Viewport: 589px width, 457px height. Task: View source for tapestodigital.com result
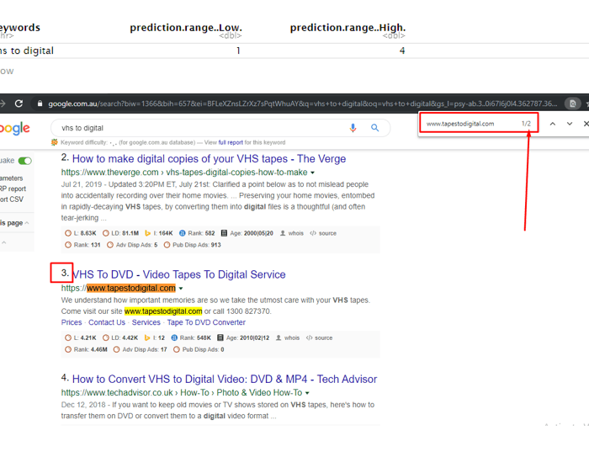pyautogui.click(x=319, y=337)
